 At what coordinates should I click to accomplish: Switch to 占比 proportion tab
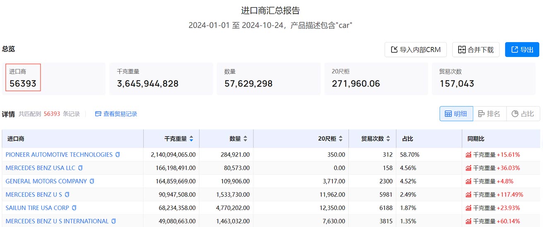tap(523, 114)
